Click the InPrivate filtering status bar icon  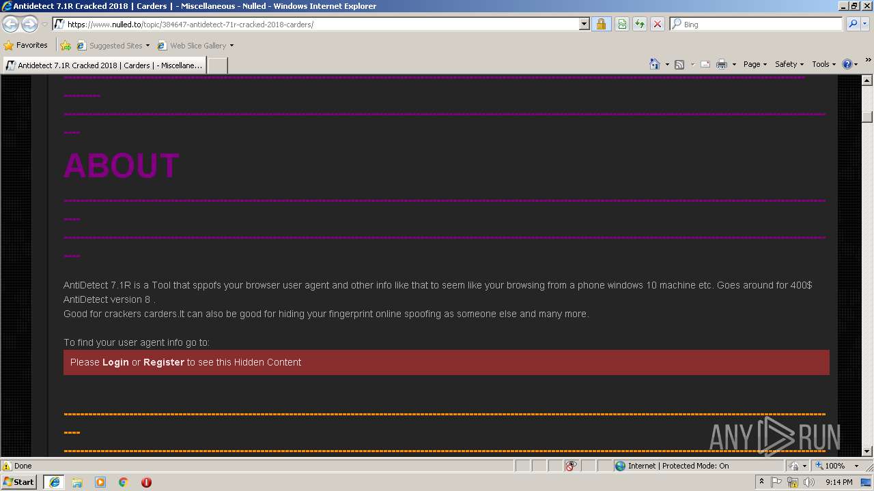tap(571, 466)
